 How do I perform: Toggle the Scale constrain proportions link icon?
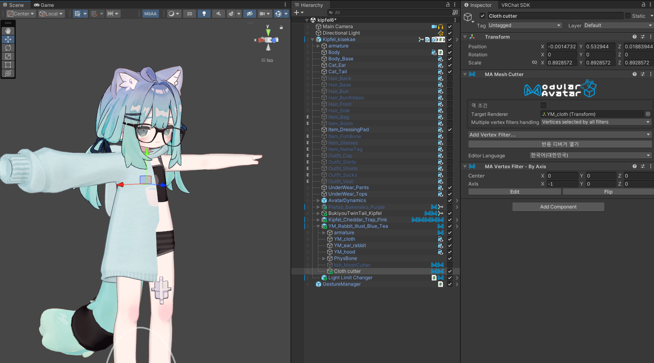pyautogui.click(x=535, y=63)
